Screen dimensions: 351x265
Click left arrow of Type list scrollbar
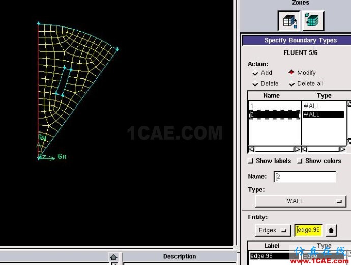305,149
